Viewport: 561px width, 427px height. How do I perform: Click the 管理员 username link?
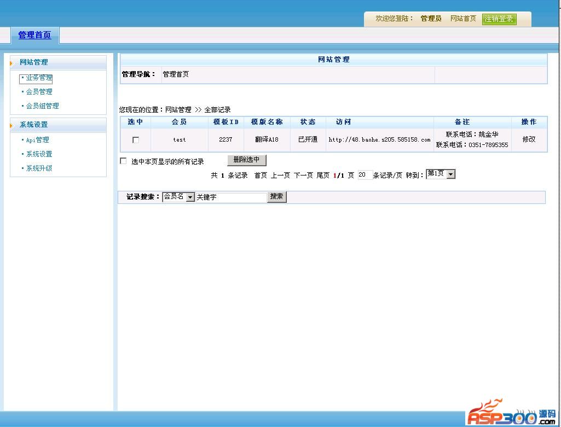(x=431, y=19)
